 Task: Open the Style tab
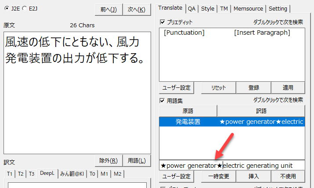click(x=208, y=8)
